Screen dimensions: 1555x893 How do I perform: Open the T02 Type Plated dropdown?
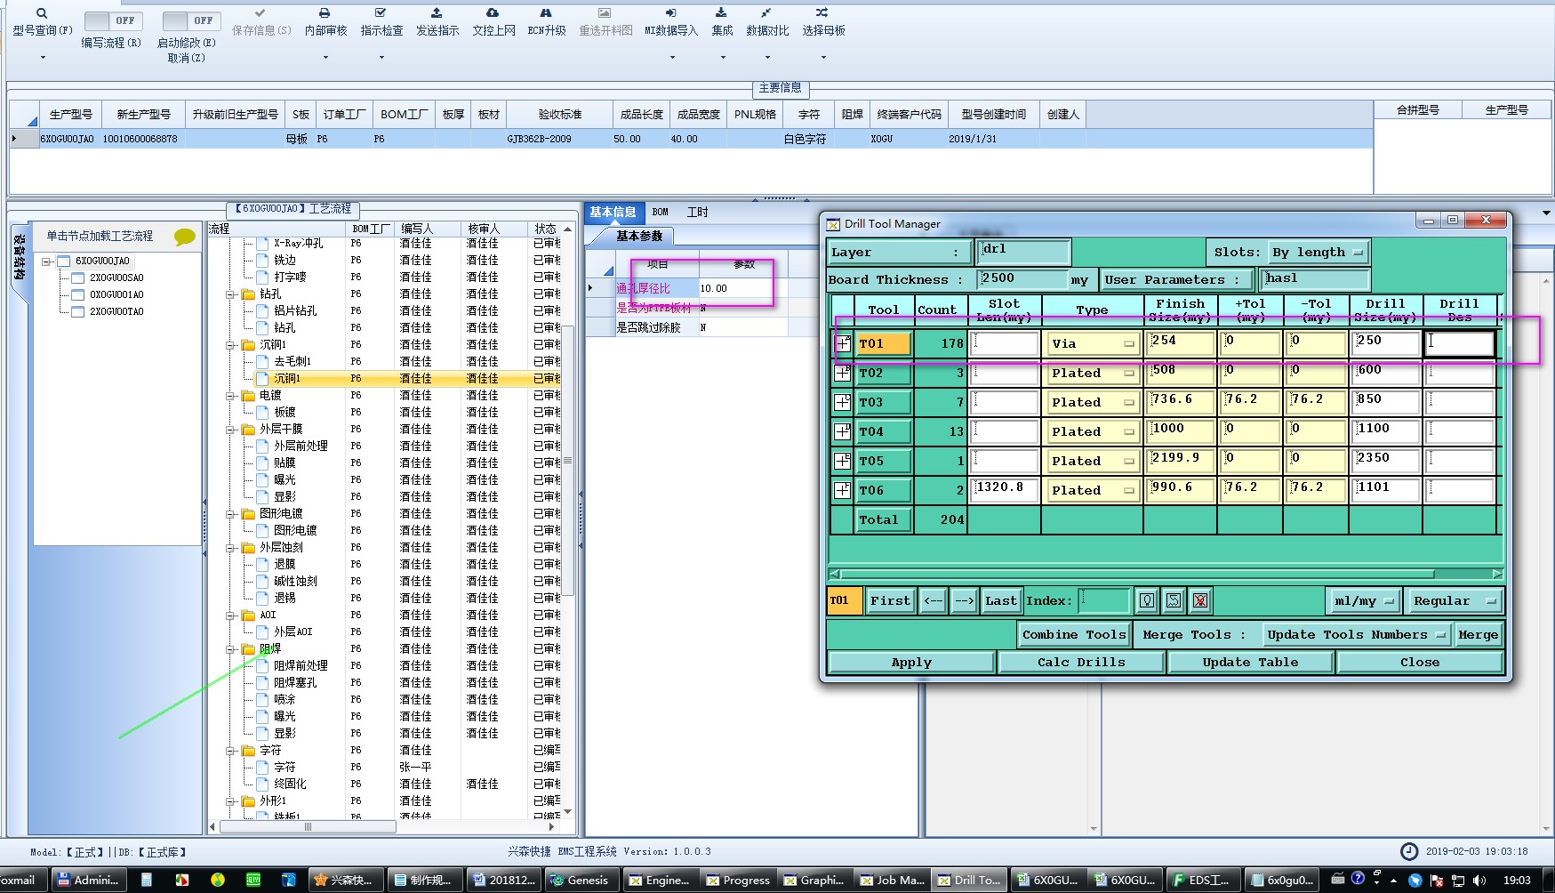pyautogui.click(x=1093, y=373)
